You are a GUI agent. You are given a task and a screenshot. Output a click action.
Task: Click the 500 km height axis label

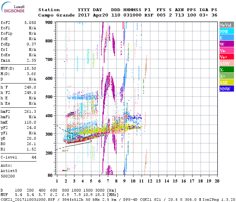49,97
